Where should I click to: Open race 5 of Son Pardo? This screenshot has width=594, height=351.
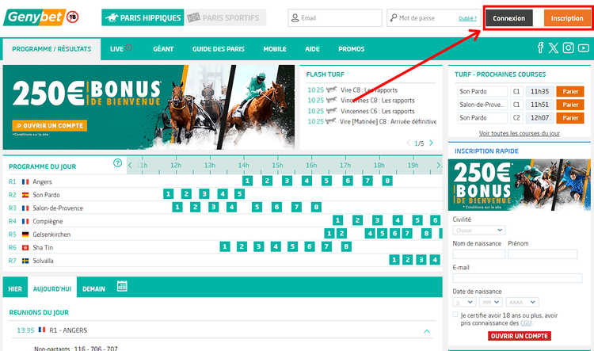point(239,194)
